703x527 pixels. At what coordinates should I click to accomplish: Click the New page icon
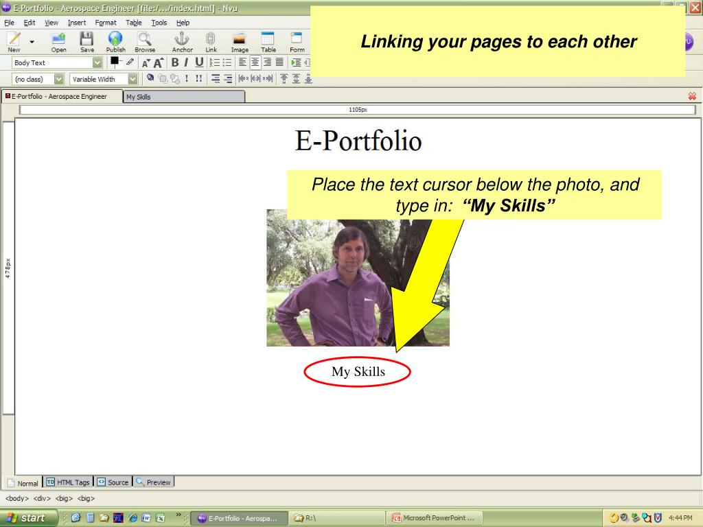(14, 42)
